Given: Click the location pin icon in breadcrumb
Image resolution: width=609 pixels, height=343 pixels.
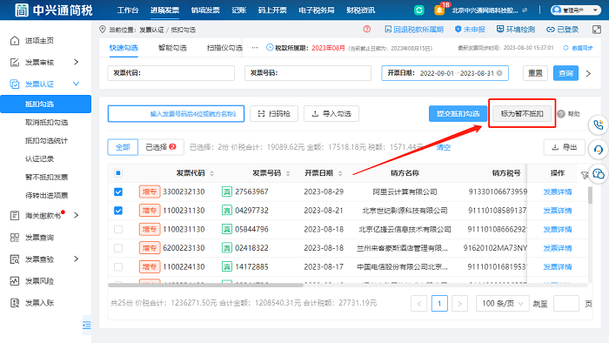Looking at the screenshot, I should point(103,29).
